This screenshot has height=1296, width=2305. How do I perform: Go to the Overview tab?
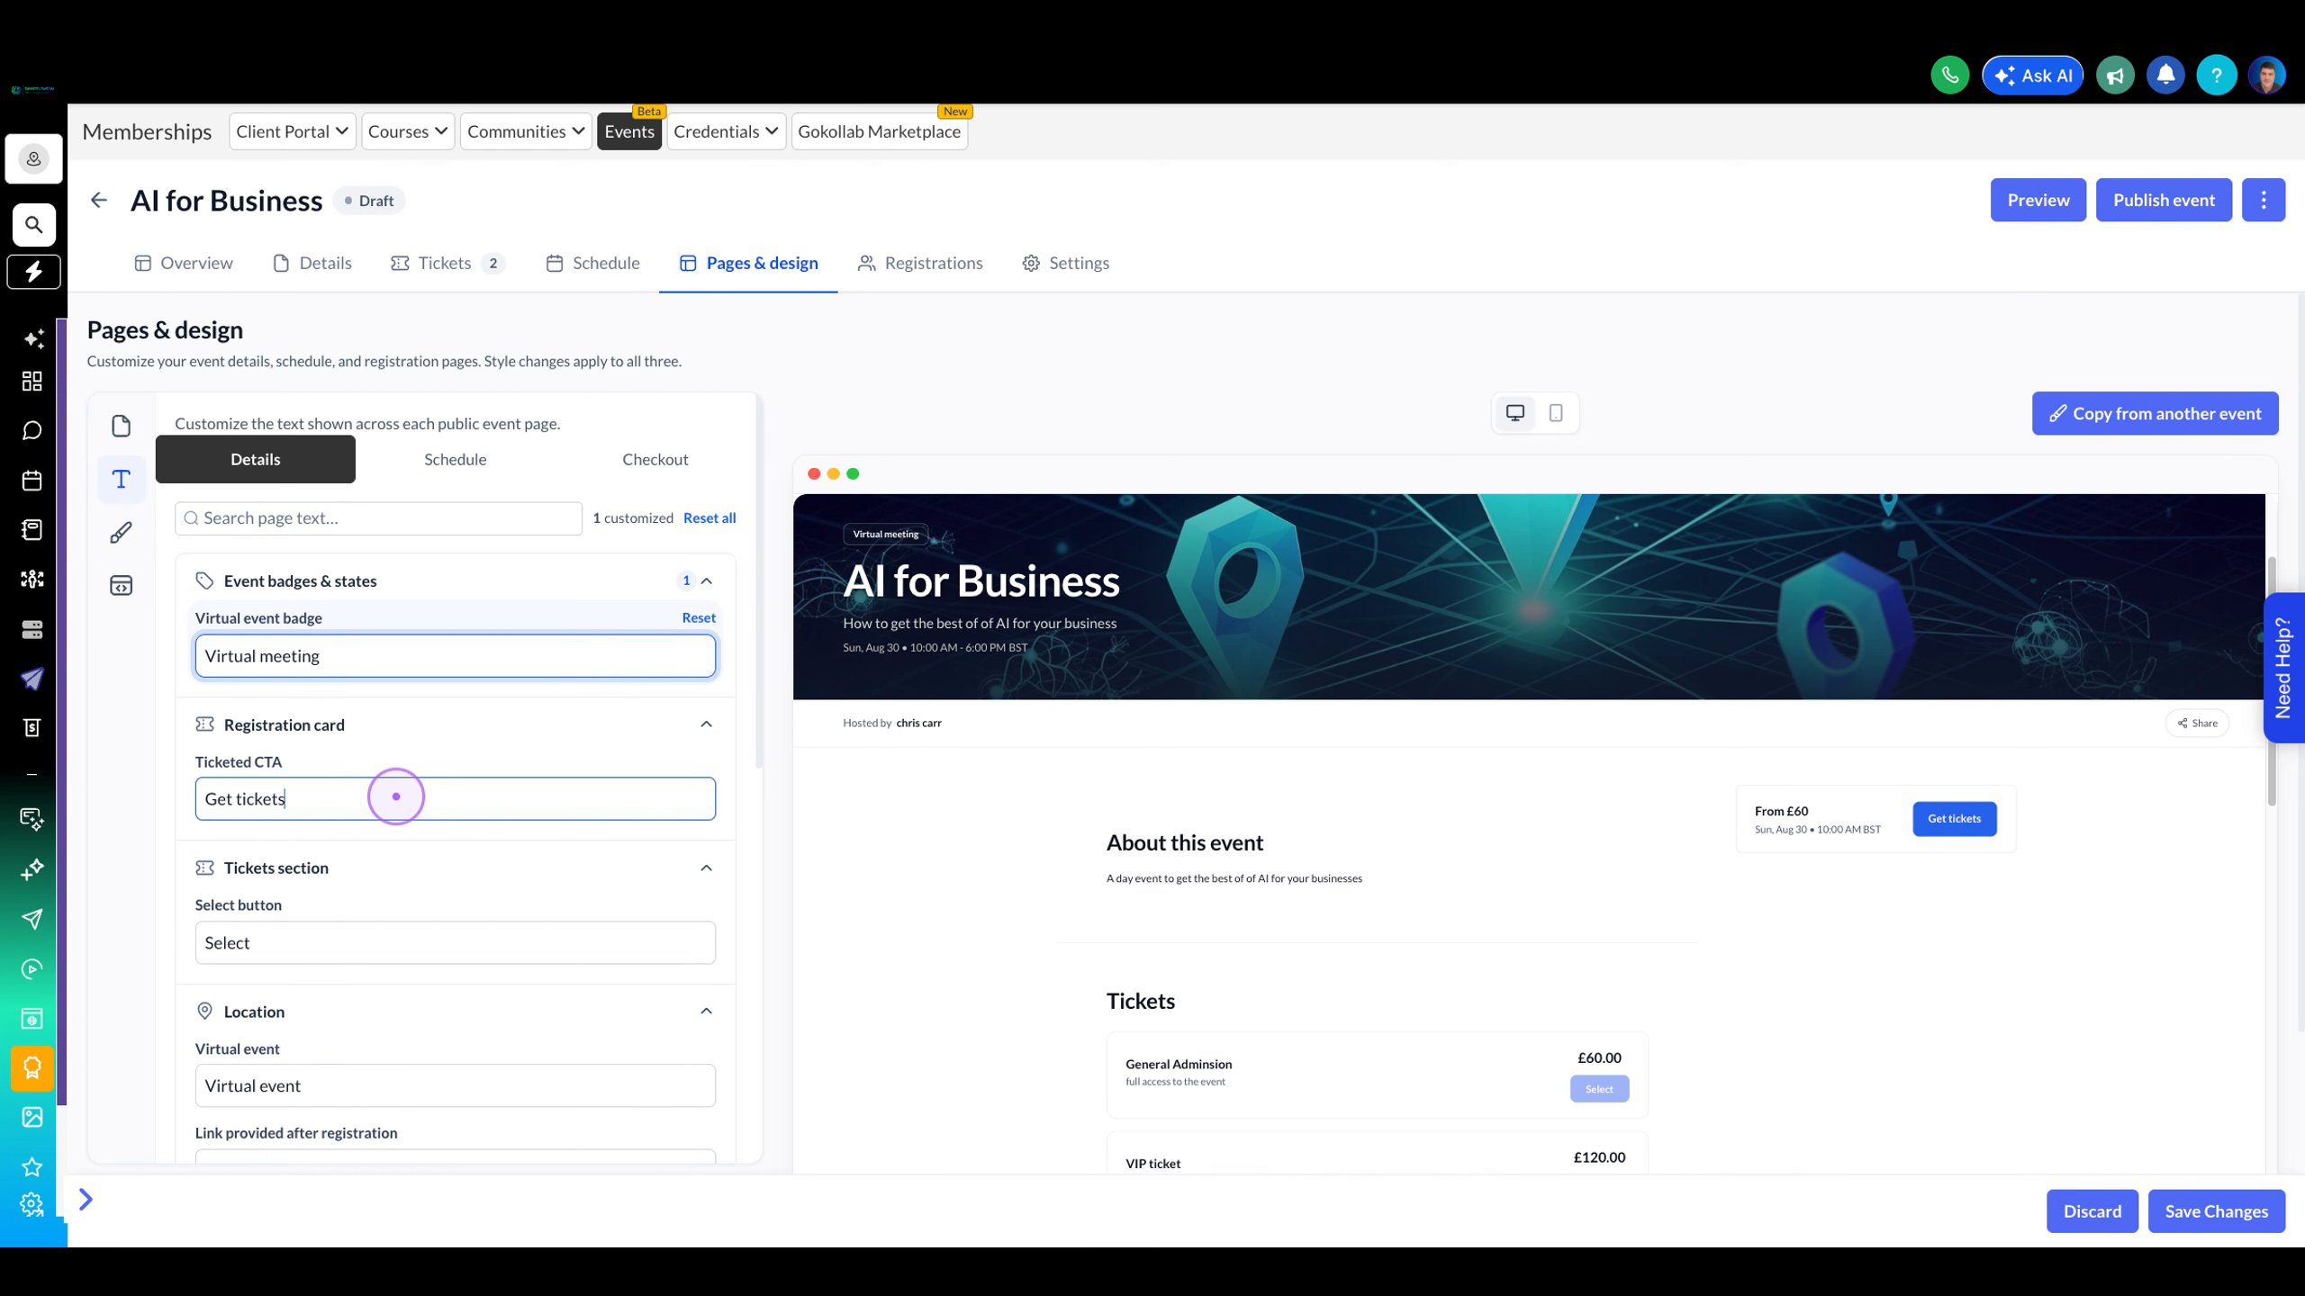point(184,263)
